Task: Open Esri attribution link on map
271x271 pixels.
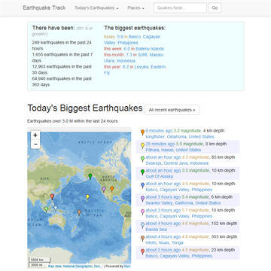Action: pyautogui.click(x=126, y=266)
